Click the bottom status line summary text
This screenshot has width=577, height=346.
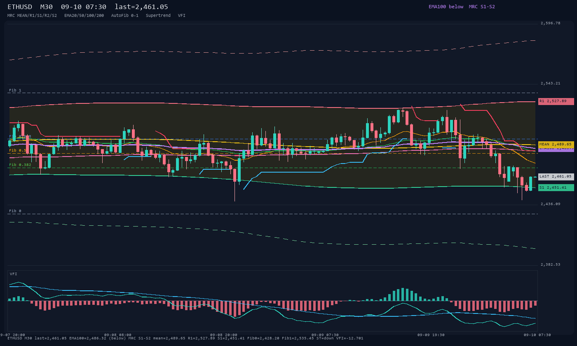[x=185, y=339]
